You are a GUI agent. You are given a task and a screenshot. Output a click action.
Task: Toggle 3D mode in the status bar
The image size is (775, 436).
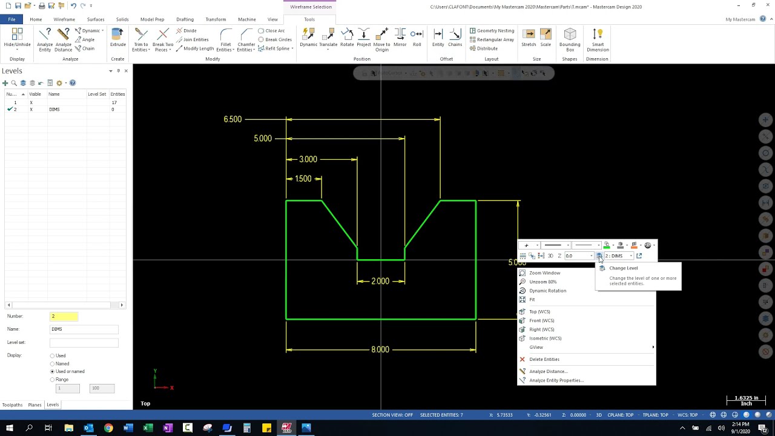tap(599, 415)
